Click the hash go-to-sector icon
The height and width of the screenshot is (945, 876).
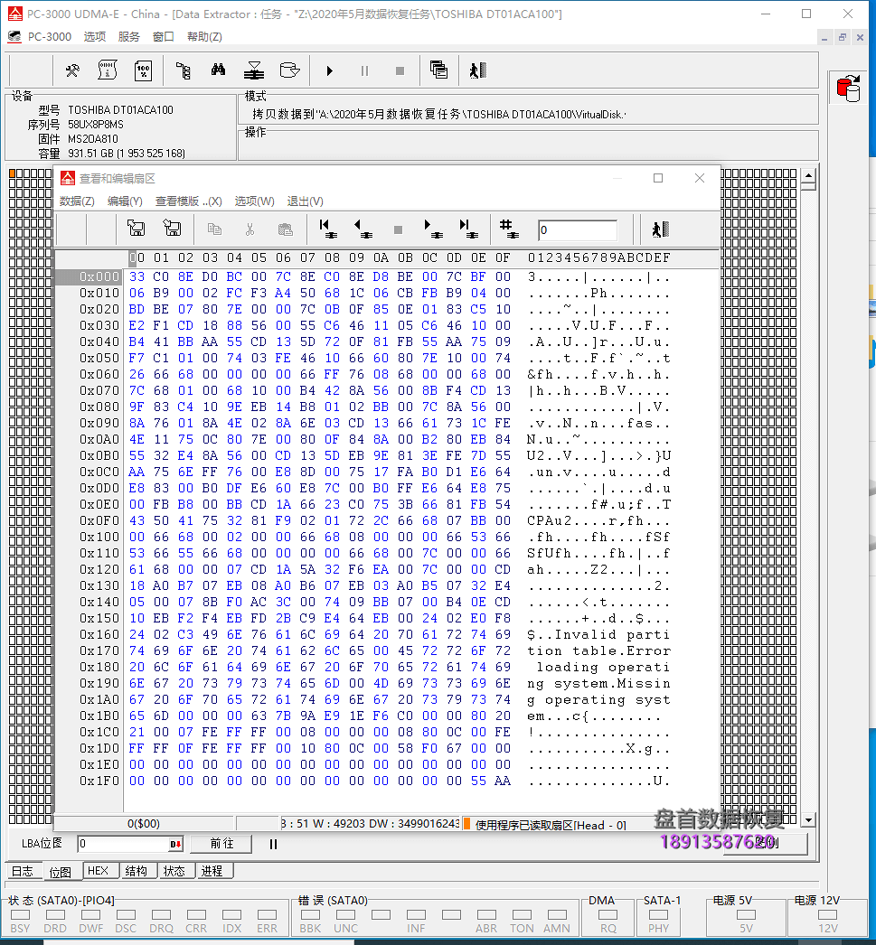[x=509, y=229]
